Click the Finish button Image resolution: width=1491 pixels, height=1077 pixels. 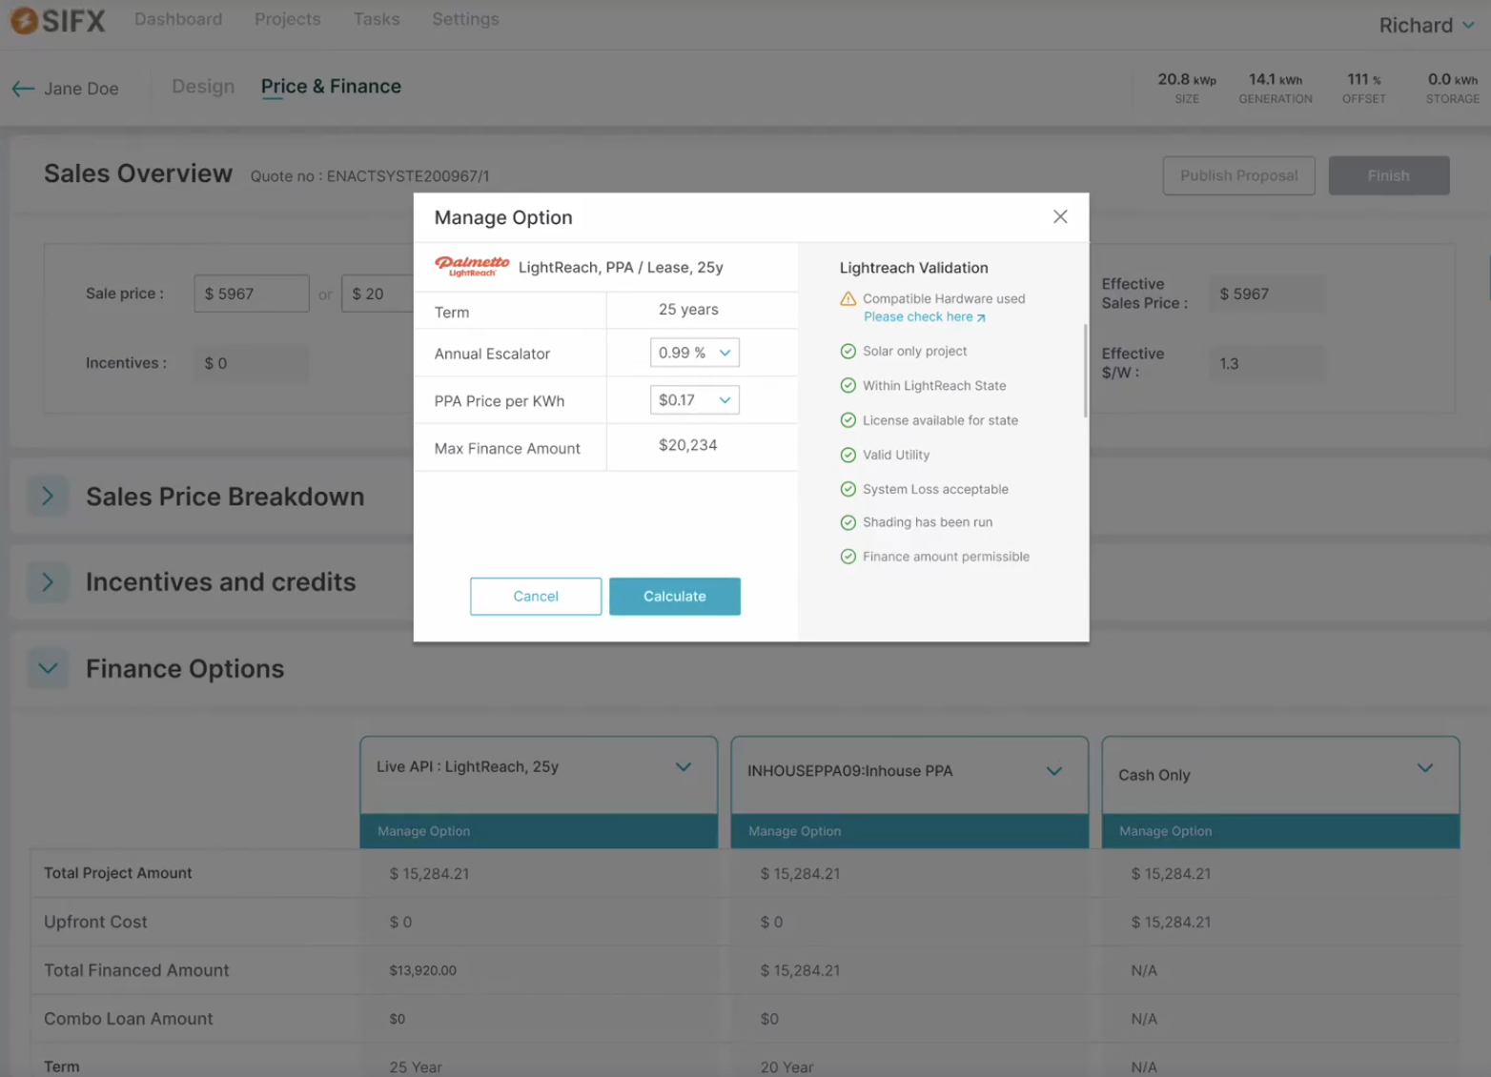(1389, 175)
